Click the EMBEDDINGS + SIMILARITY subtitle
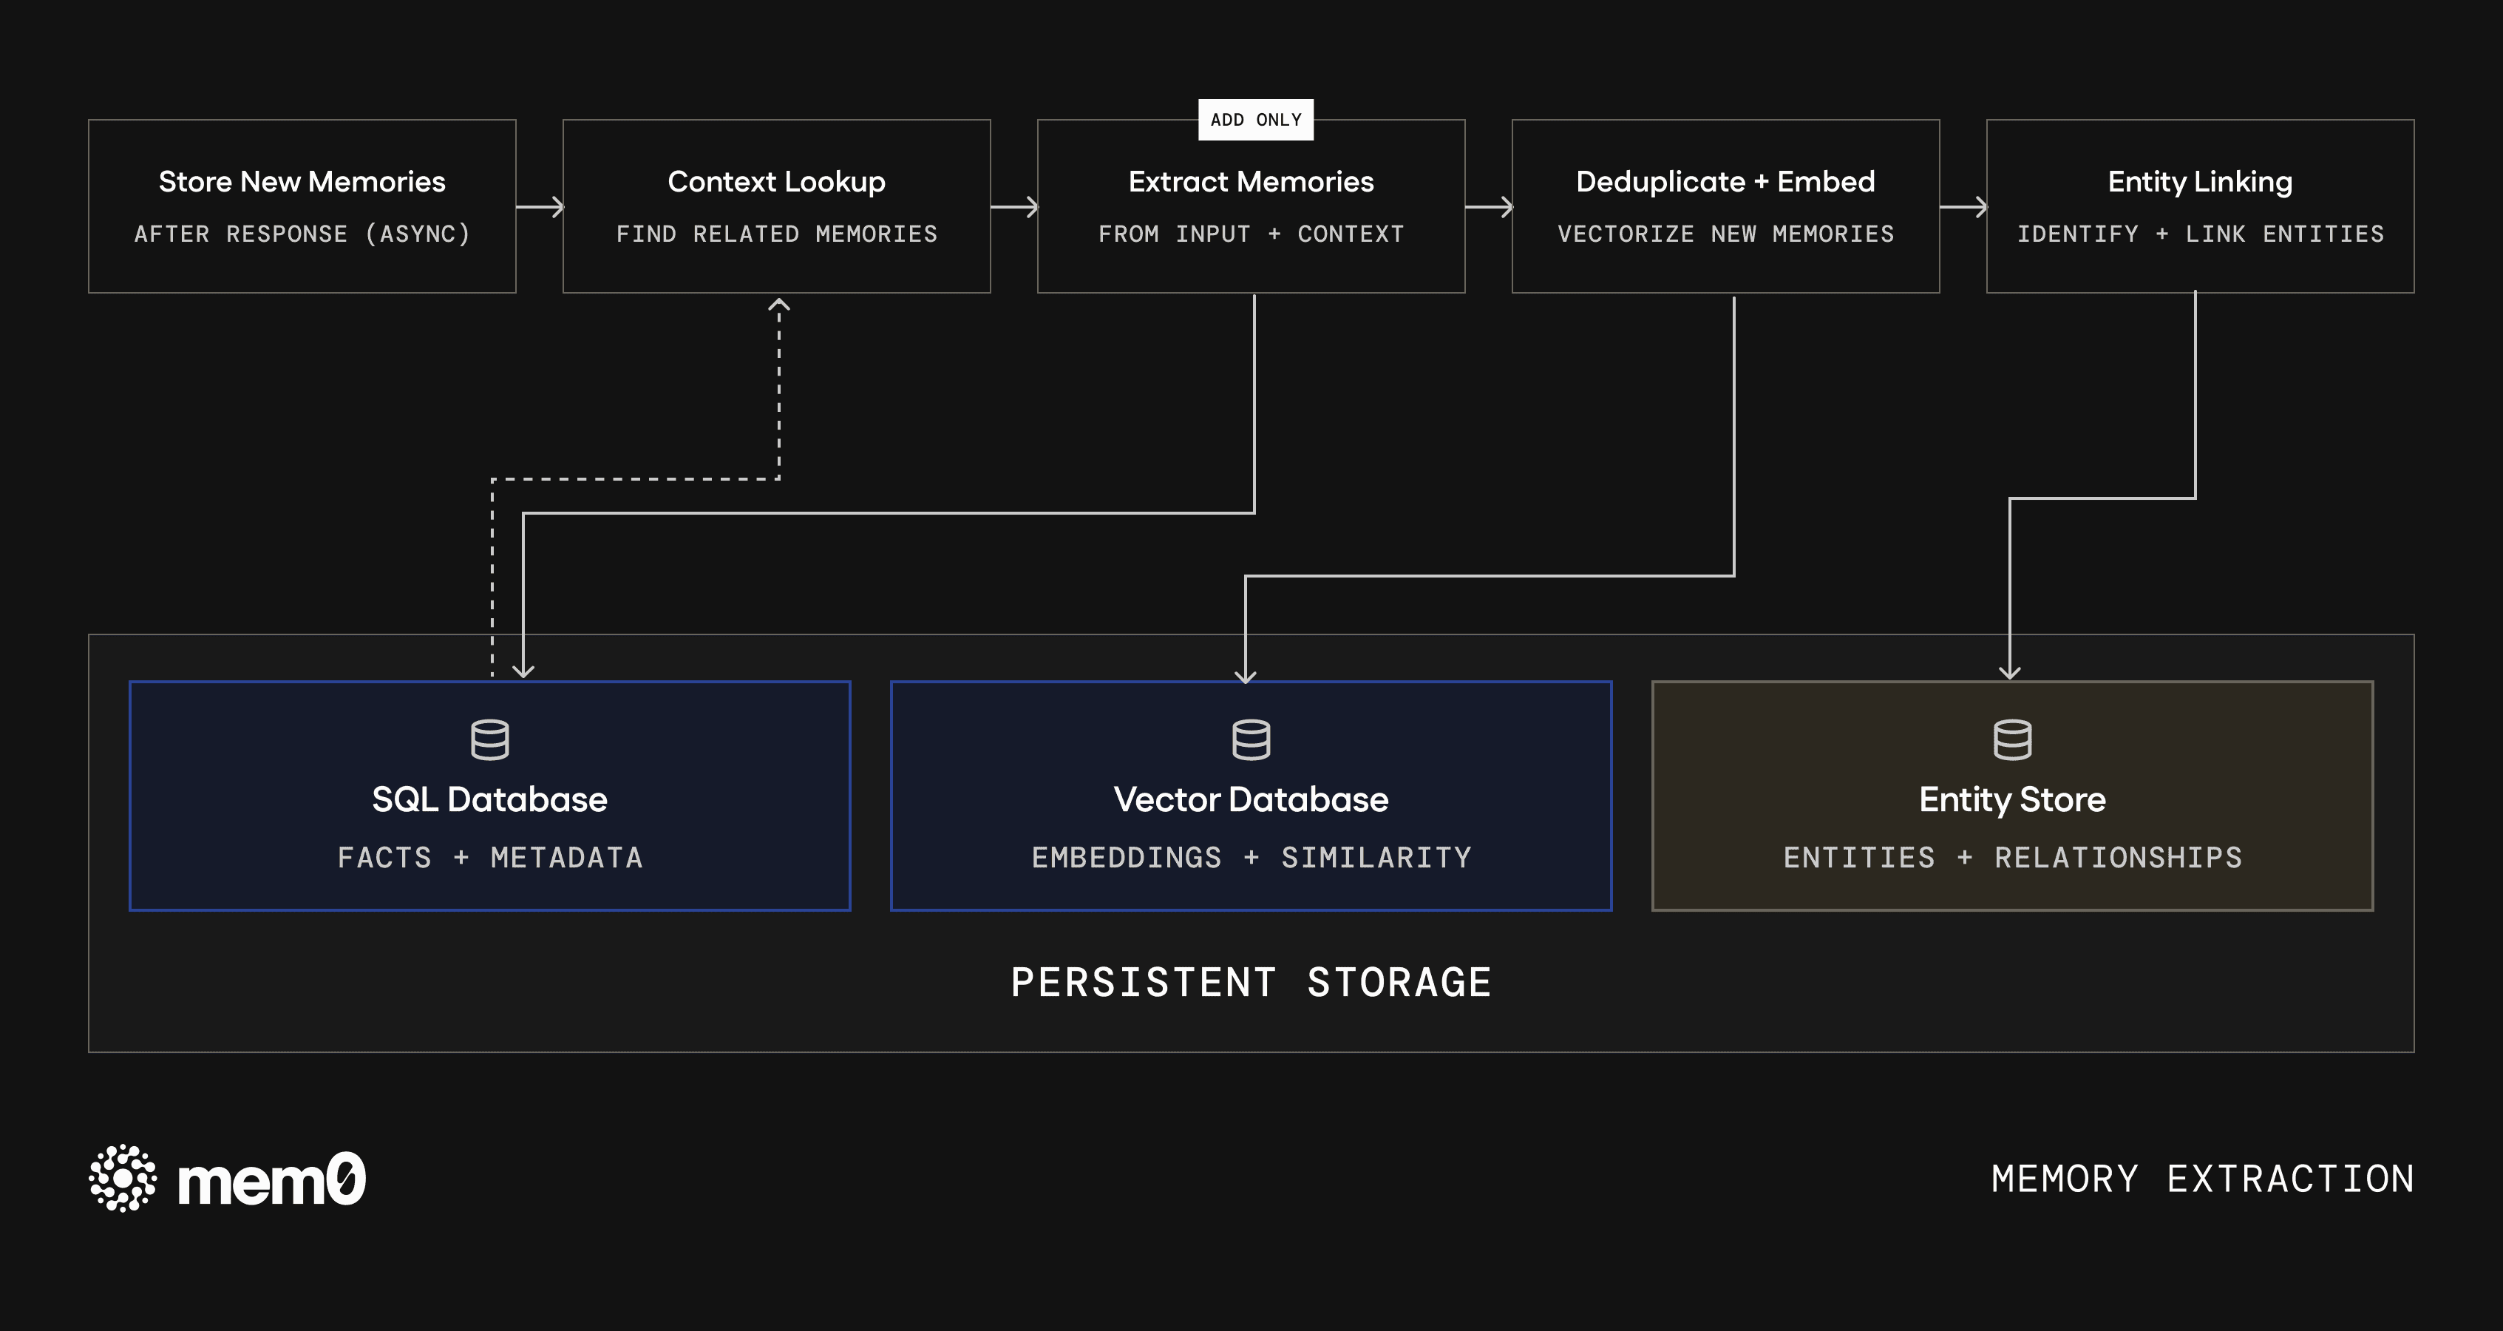The height and width of the screenshot is (1331, 2503). click(1251, 858)
